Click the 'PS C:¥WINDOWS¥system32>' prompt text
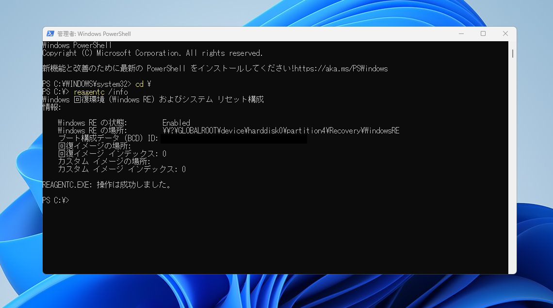Viewport: 553px width, 308px height. (x=87, y=84)
